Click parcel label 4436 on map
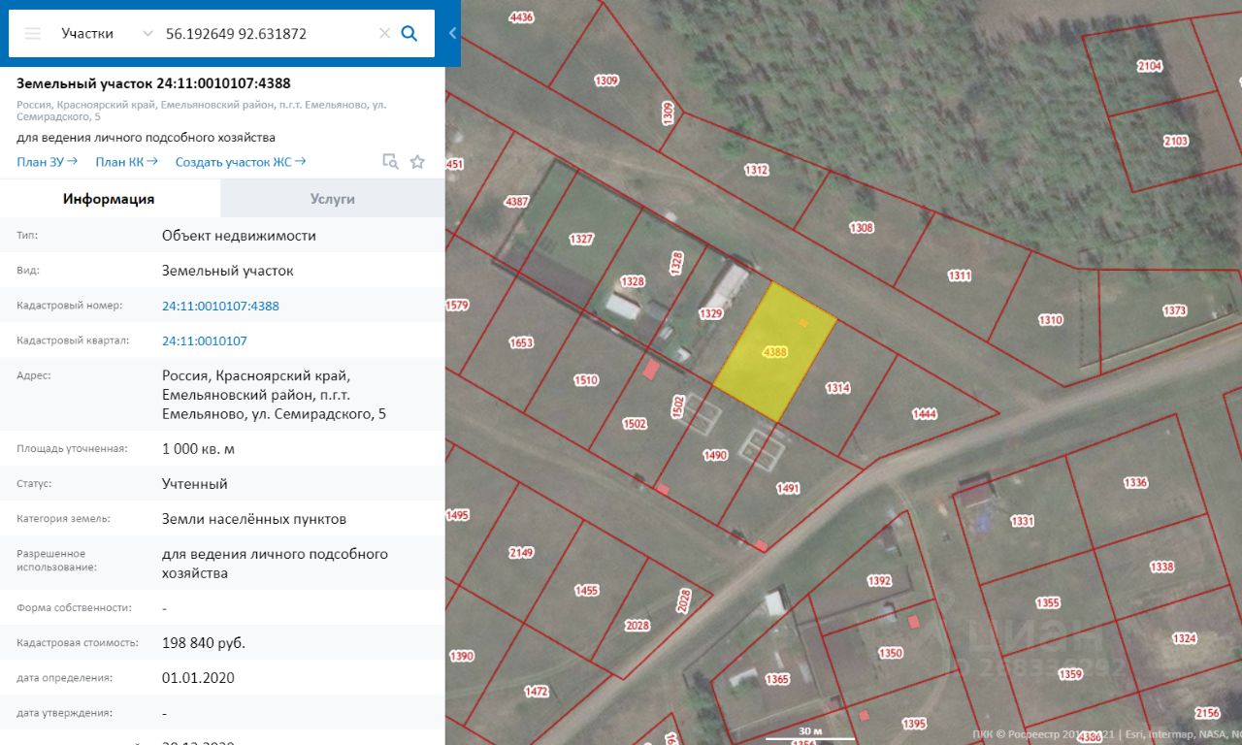Screen dimensions: 1242x745 click(521, 17)
